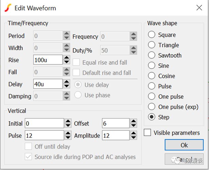Click the Delay input field

(48, 84)
